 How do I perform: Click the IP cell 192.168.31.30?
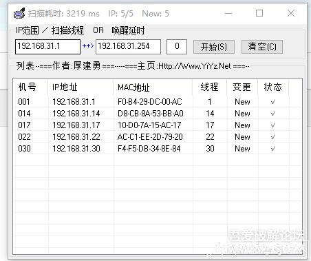click(76, 149)
